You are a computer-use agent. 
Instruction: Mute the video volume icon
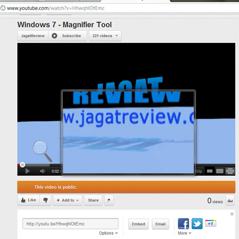click(x=43, y=171)
